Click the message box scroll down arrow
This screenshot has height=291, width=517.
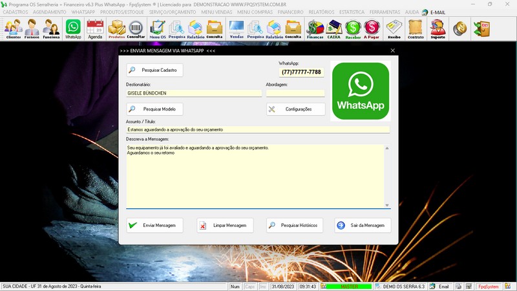(387, 205)
